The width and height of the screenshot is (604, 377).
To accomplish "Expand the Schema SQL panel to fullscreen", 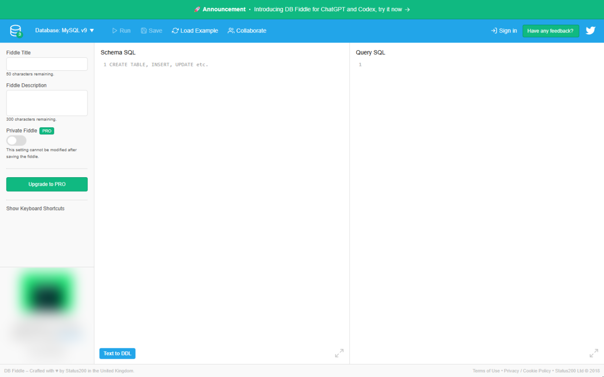I will click(x=339, y=353).
